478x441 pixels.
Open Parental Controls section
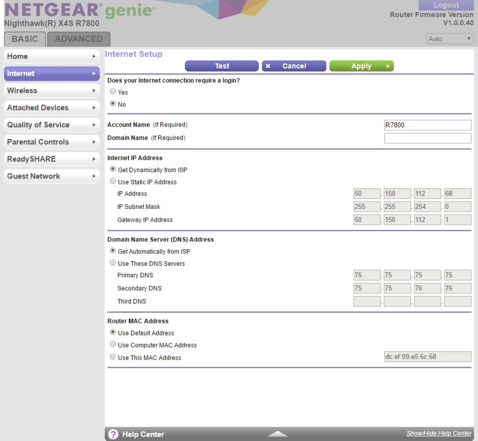pos(52,142)
